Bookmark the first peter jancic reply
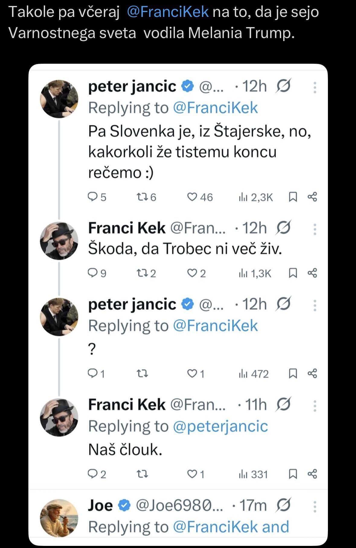The width and height of the screenshot is (356, 548). [x=293, y=197]
